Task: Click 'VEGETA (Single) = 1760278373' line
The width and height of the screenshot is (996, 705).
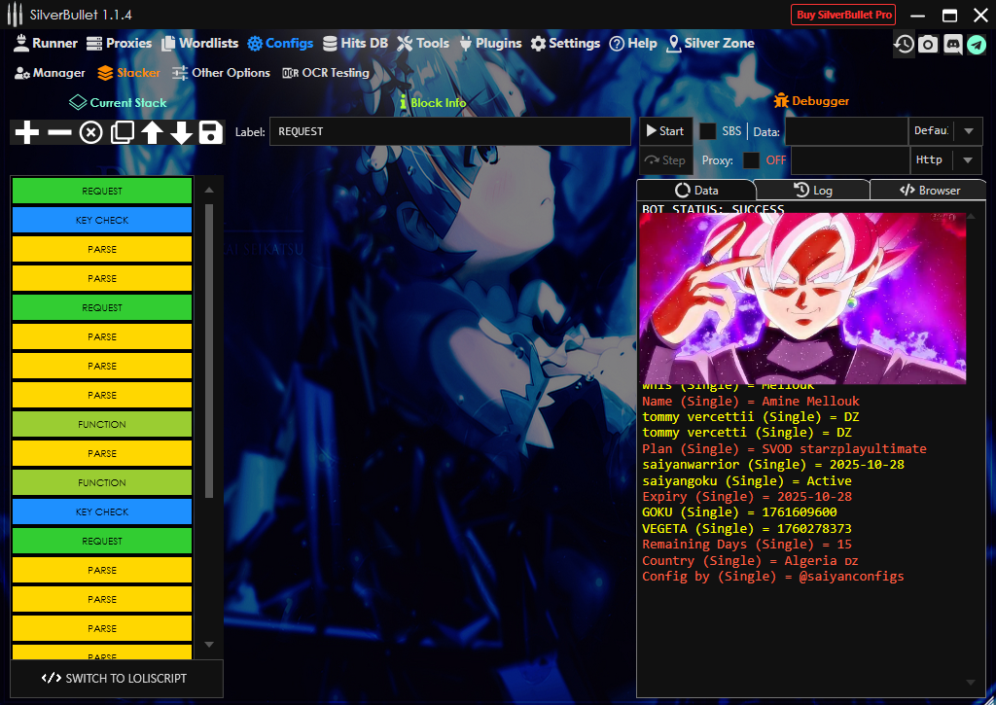Action: [x=747, y=528]
